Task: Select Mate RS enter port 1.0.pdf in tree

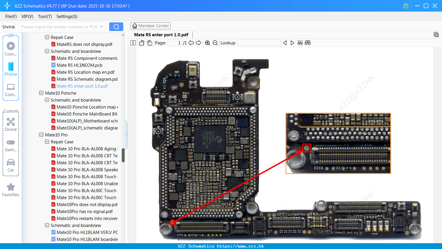Action: point(80,86)
